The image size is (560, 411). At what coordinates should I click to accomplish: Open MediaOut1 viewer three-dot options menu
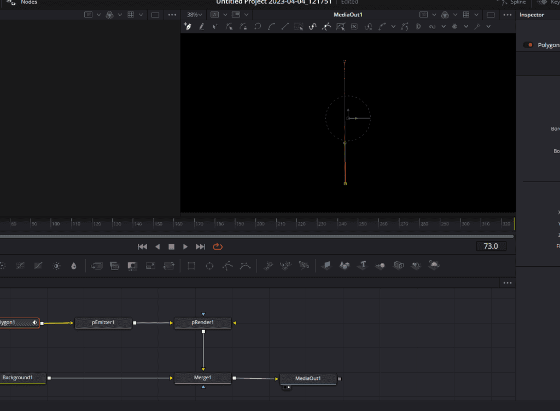click(507, 15)
